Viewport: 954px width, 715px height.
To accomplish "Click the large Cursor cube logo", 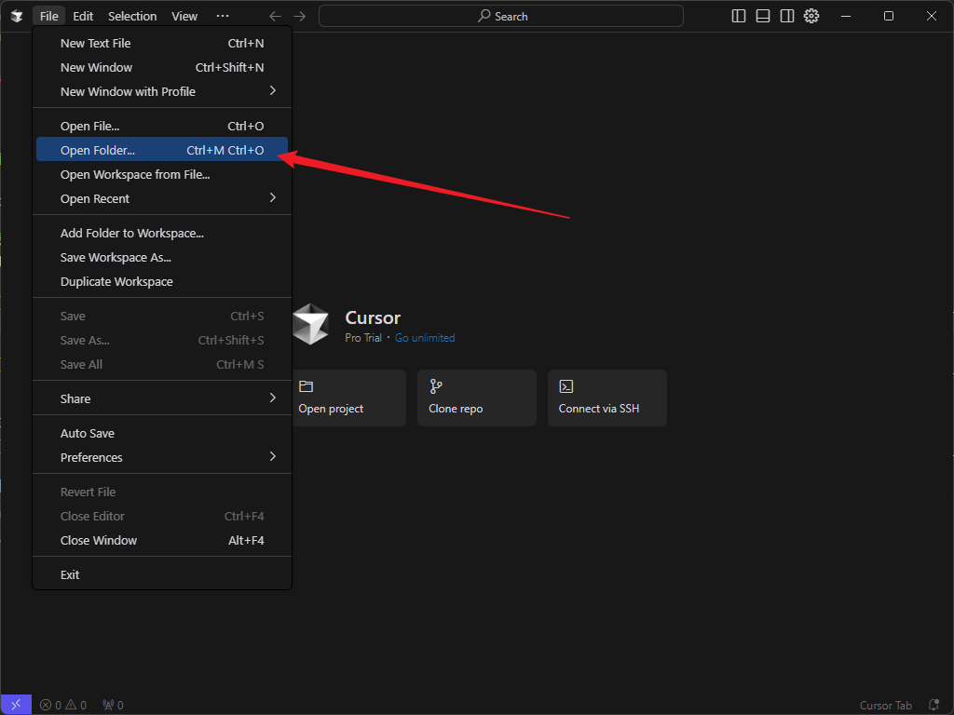I will coord(310,324).
